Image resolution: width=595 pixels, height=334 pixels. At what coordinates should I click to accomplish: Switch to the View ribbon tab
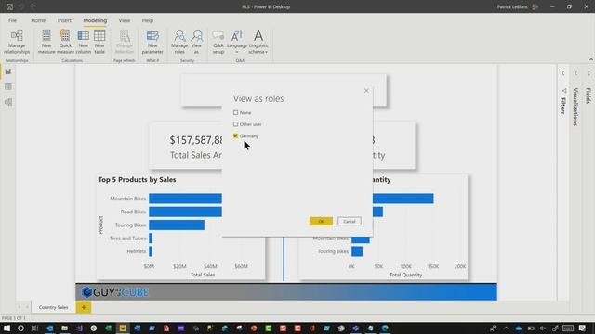pos(124,20)
